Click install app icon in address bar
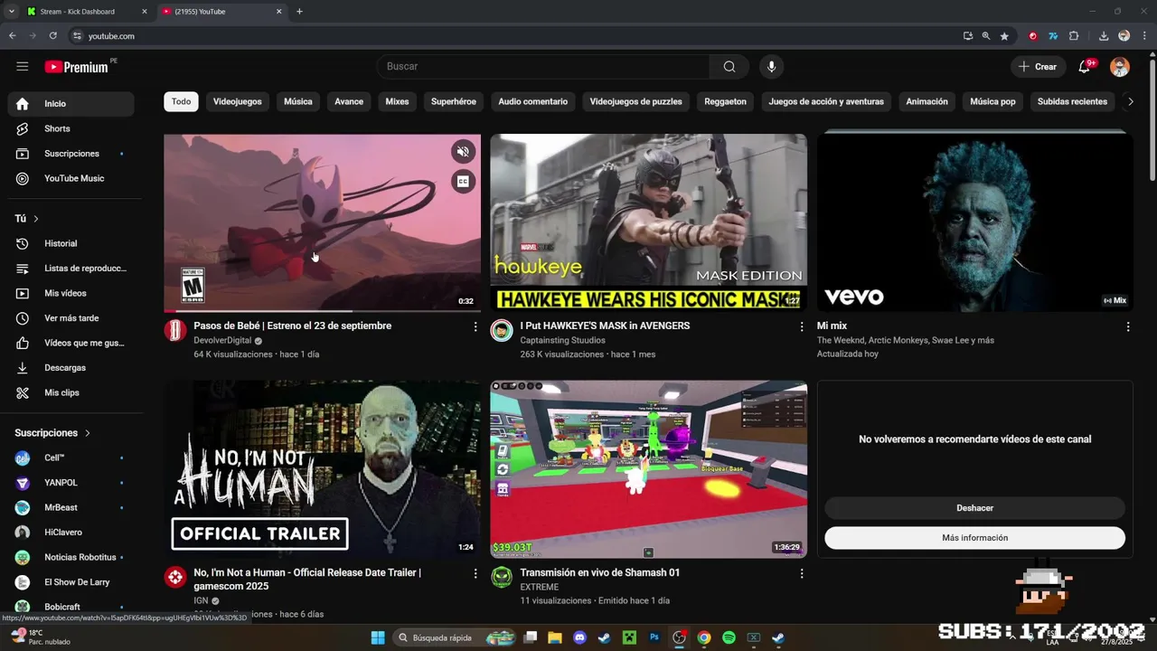The image size is (1157, 651). [968, 36]
